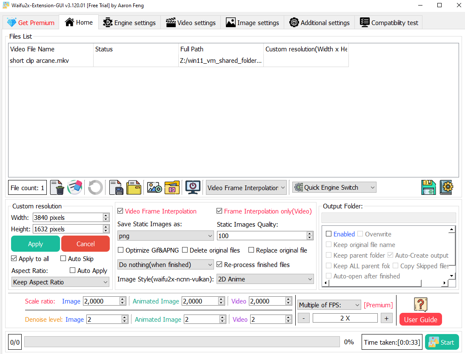Screen dimensions: 465x354
Task: Click the Status column header
Action: pos(136,49)
